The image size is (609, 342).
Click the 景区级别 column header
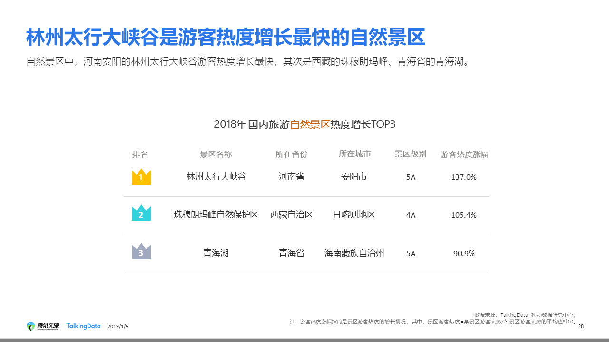[x=411, y=154]
